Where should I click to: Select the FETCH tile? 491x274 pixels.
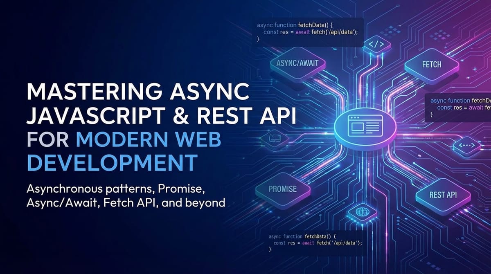pyautogui.click(x=431, y=64)
